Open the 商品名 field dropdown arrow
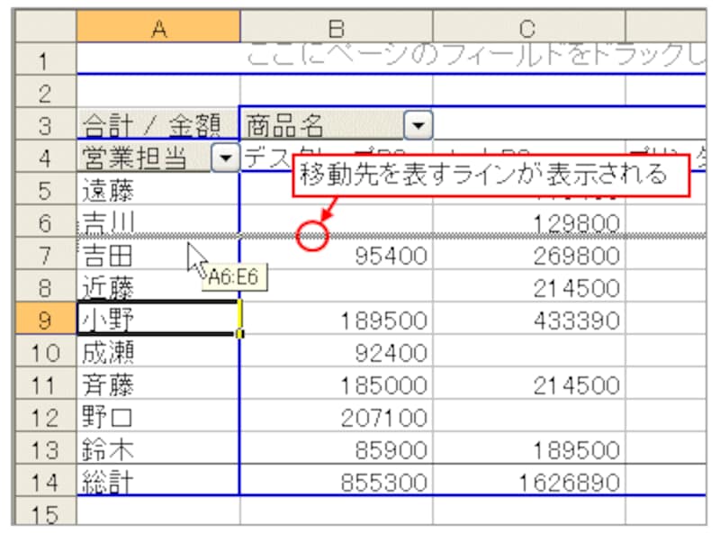Image resolution: width=720 pixels, height=533 pixels. [418, 125]
